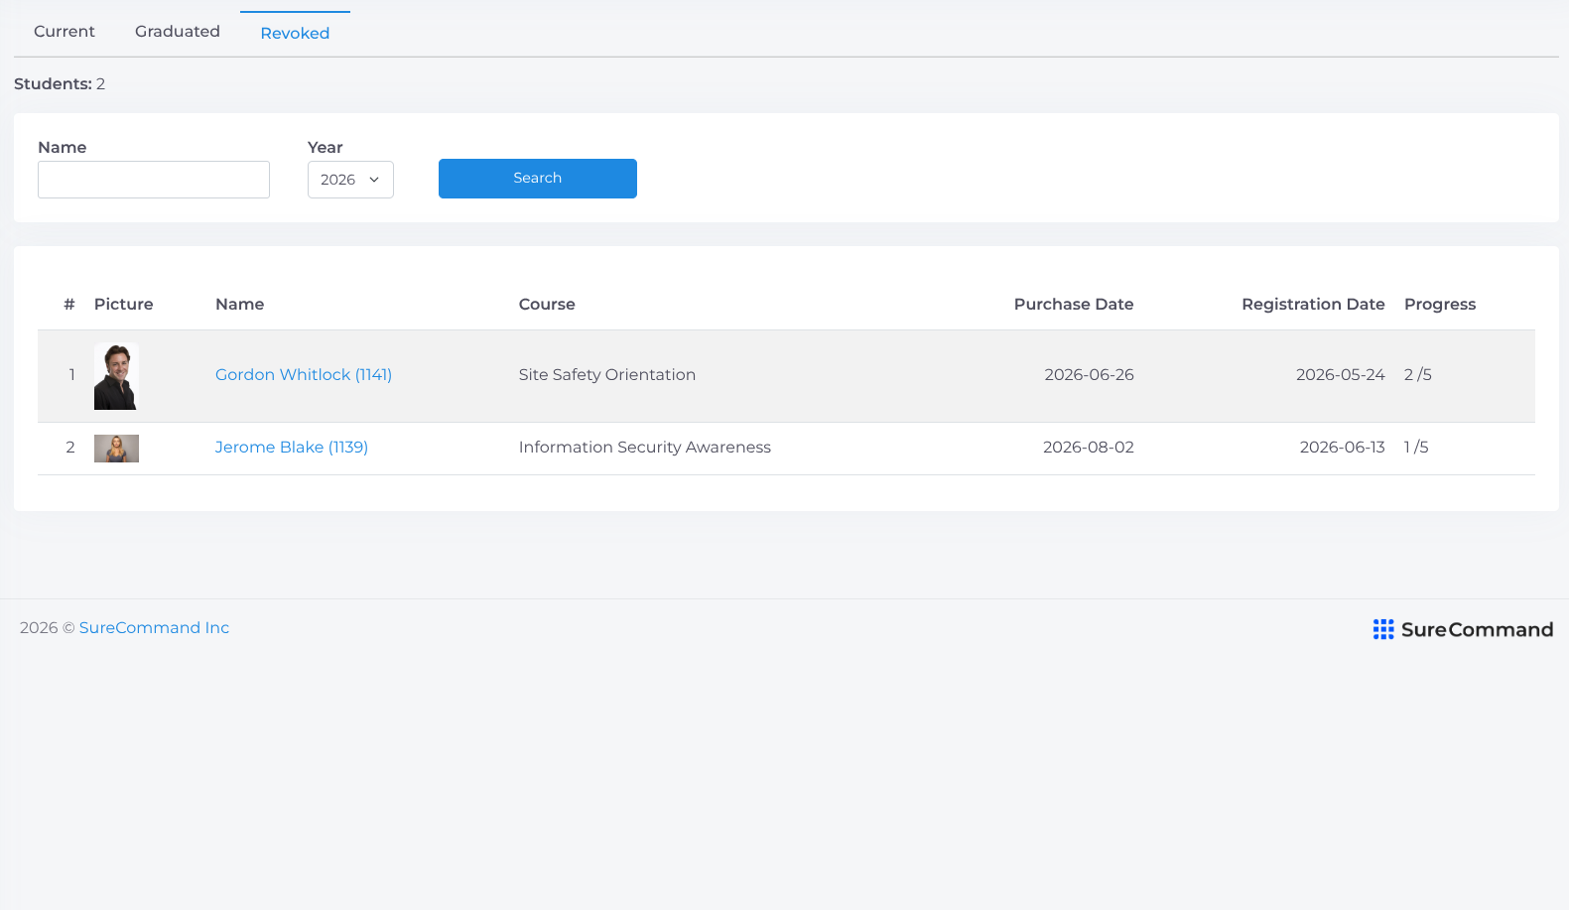Click progress value 1 /5
The image size is (1569, 910).
[x=1416, y=448]
